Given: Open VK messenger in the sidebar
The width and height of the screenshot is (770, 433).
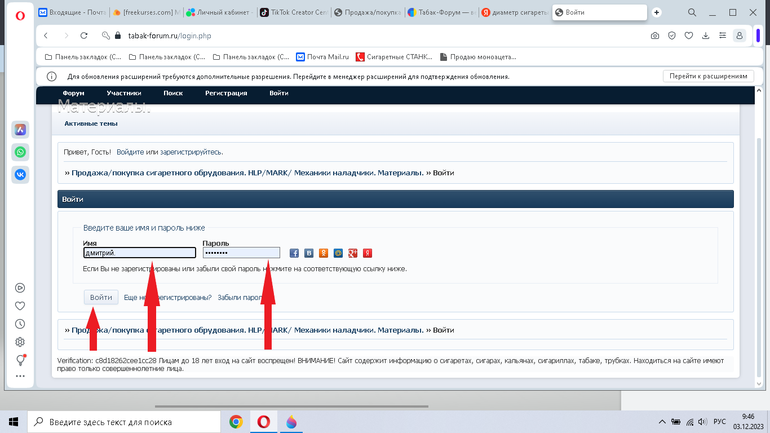Looking at the screenshot, I should click(x=20, y=175).
